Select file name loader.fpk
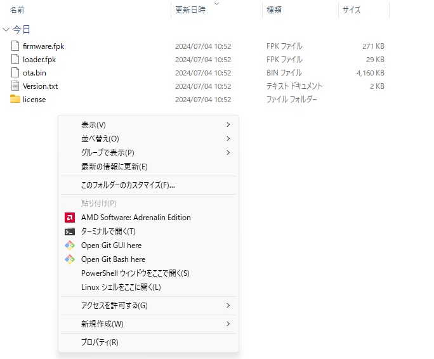 click(x=39, y=60)
